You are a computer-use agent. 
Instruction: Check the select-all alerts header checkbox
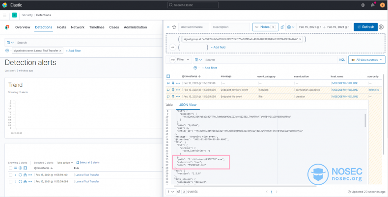tap(10, 168)
